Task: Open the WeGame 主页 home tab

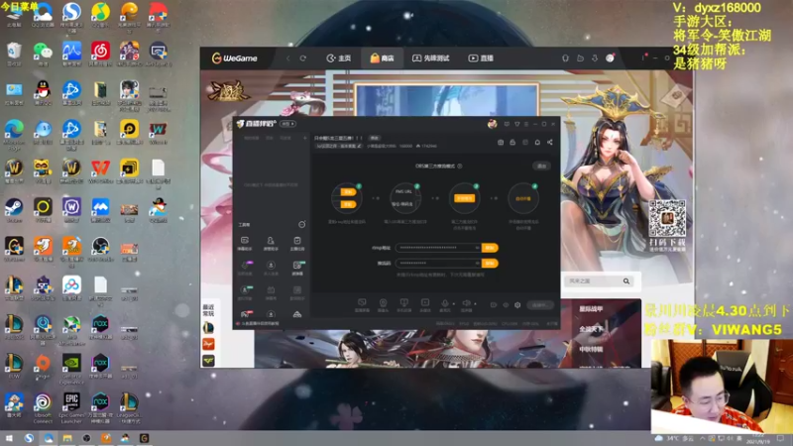Action: coord(339,58)
